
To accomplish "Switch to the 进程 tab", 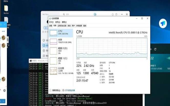I will 50,26.
